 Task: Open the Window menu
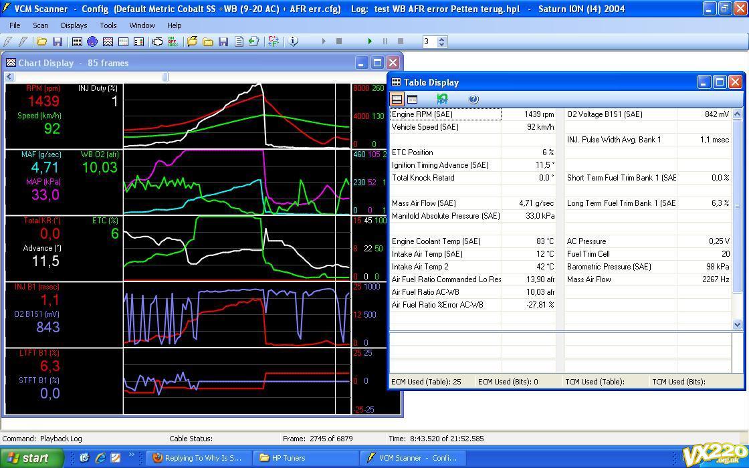pos(142,25)
